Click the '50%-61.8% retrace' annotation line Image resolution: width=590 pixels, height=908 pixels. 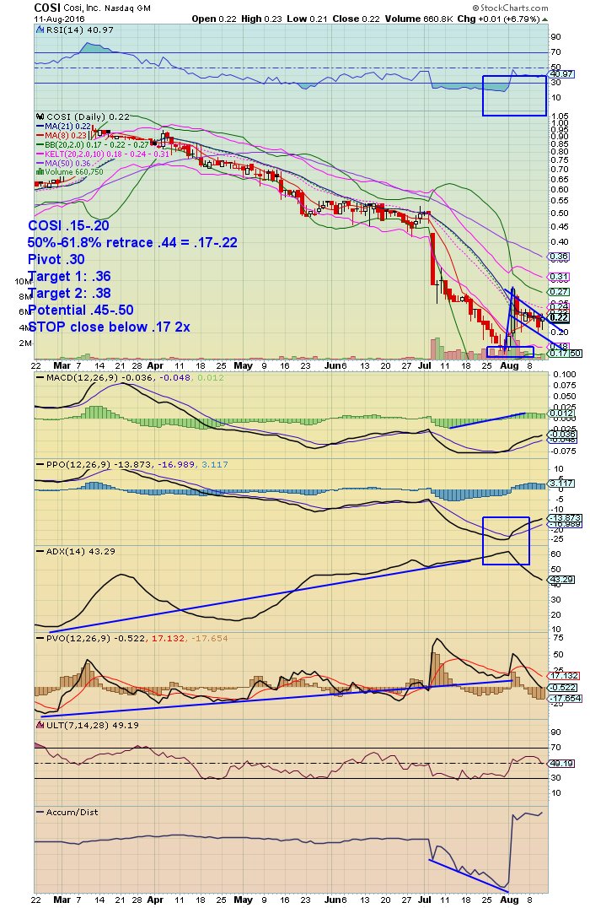(x=132, y=243)
